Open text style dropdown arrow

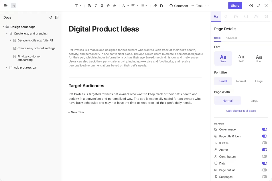[81, 6]
